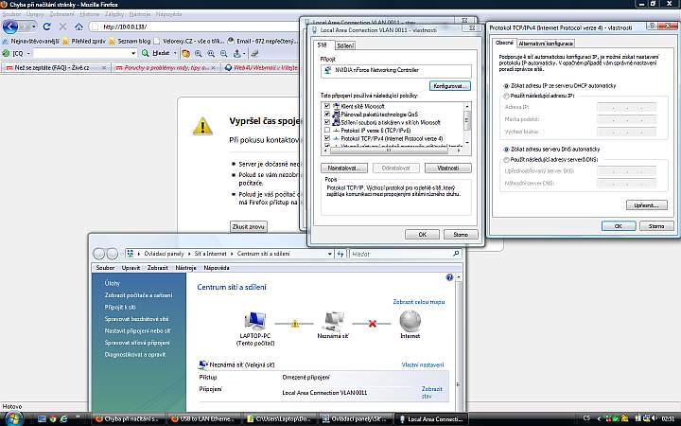Select Obecné tab in TCP/IPv4 dialog

point(504,43)
